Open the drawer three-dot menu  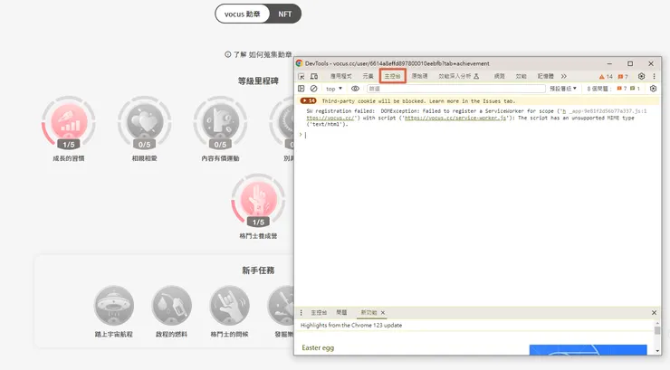tap(301, 313)
